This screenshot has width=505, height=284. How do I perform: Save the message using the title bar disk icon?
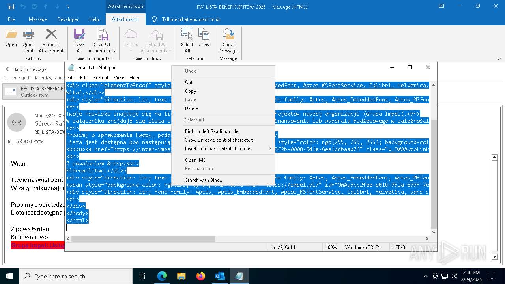tap(11, 7)
